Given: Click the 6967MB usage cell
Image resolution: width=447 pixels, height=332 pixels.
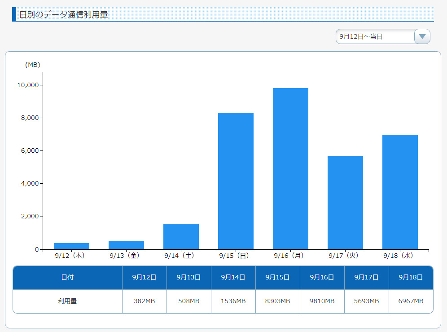Looking at the screenshot, I should coord(411,301).
